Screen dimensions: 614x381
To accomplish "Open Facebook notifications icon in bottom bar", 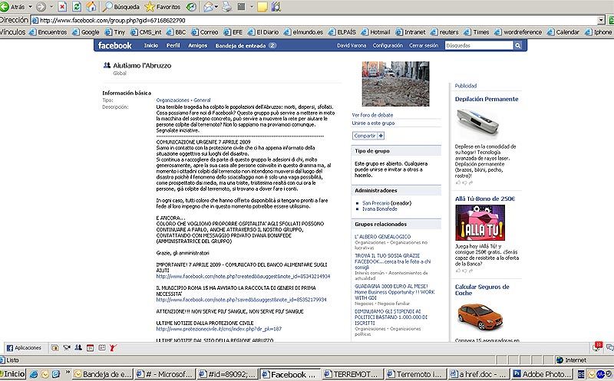I will click(598, 346).
